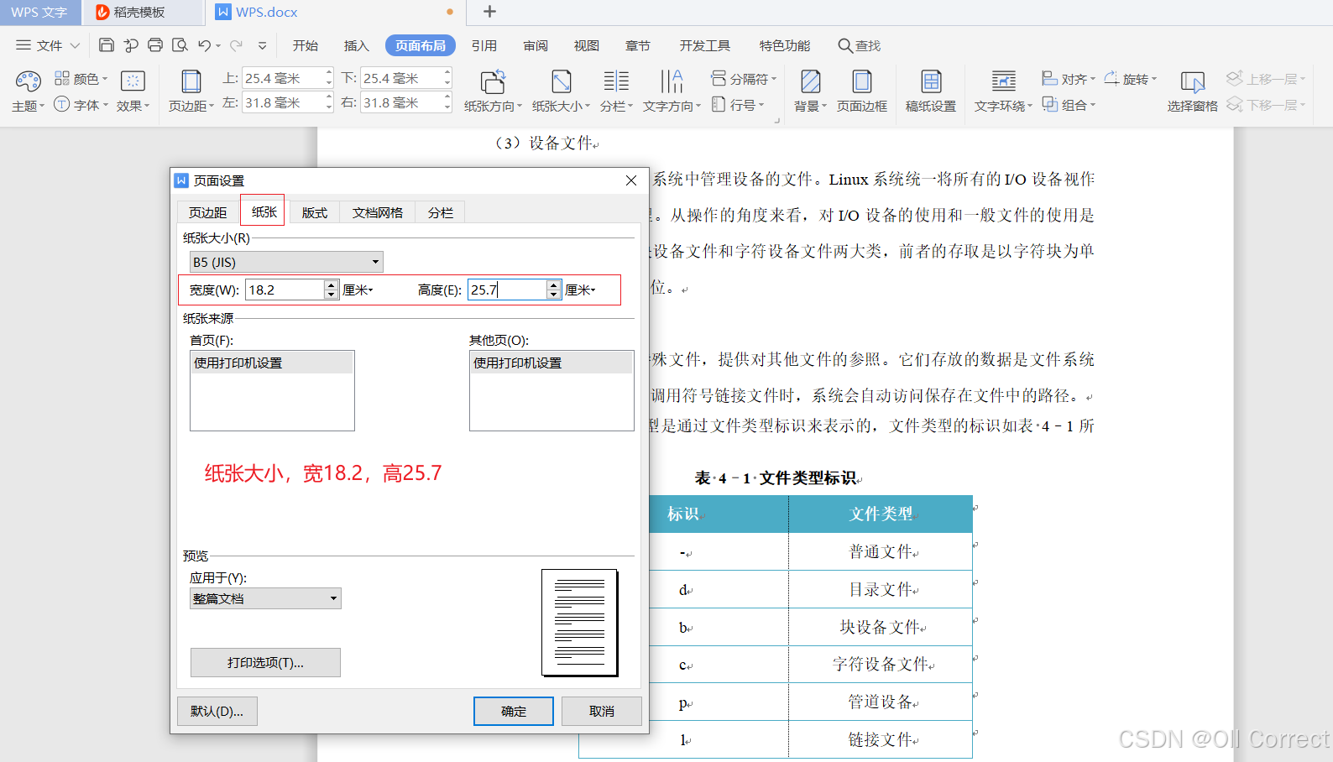
Task: Switch to the 页边距 dialog tab
Action: (207, 212)
